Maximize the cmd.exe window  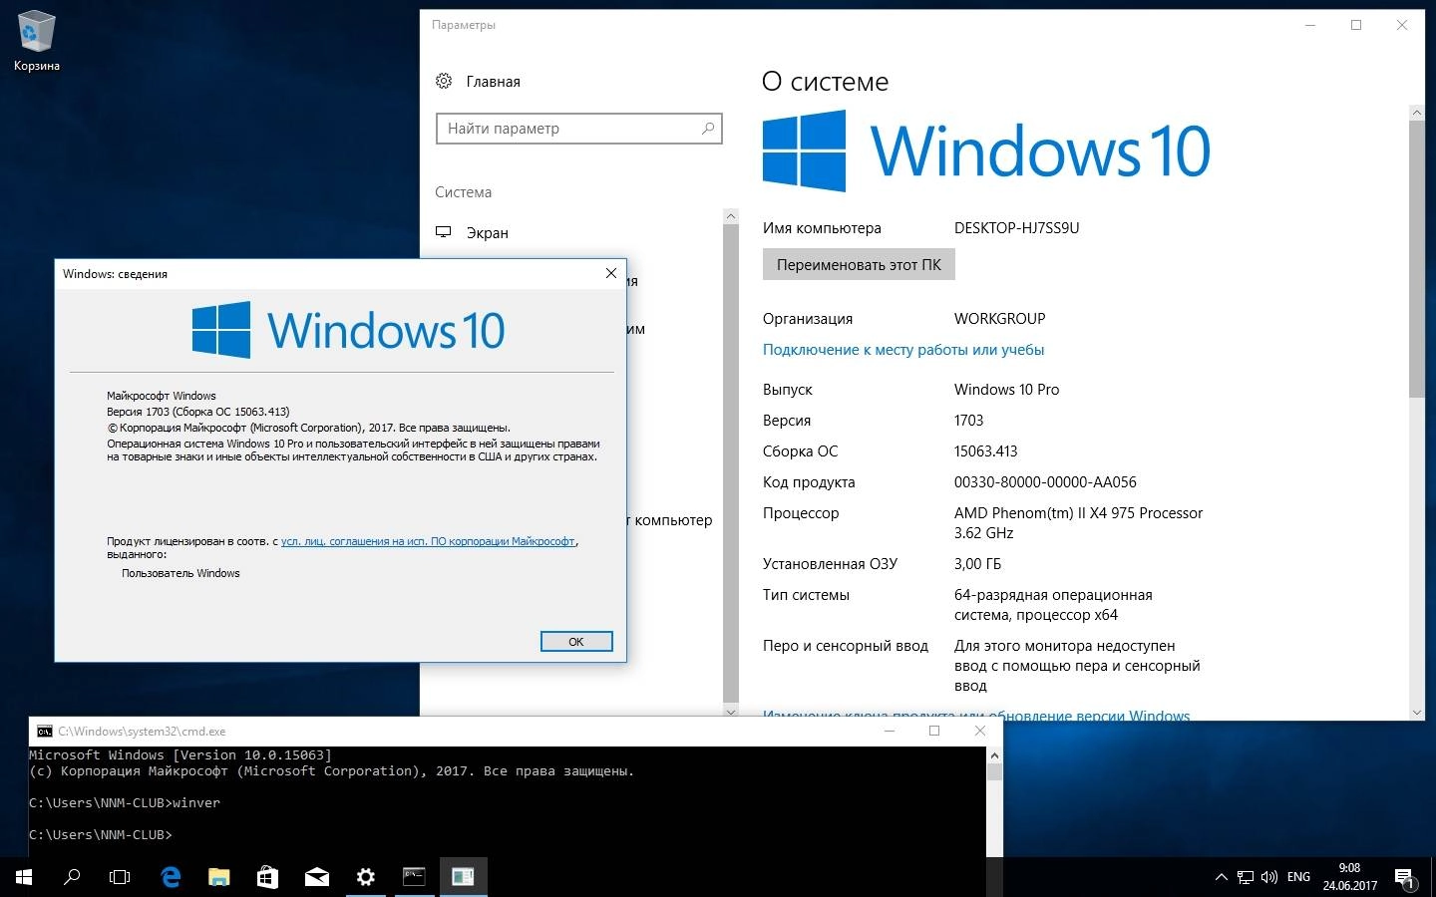[934, 731]
